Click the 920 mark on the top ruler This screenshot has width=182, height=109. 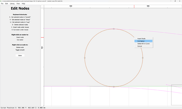pos(71,6)
